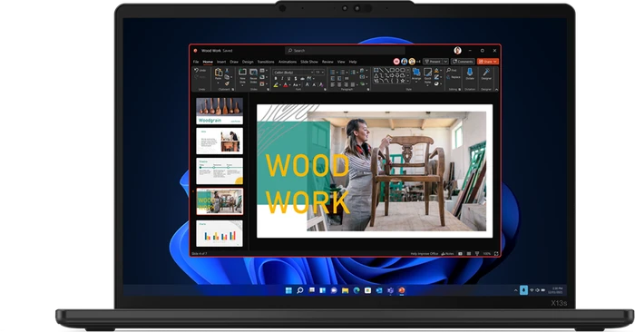
Task: Click the 100% zoom level
Action: click(487, 254)
